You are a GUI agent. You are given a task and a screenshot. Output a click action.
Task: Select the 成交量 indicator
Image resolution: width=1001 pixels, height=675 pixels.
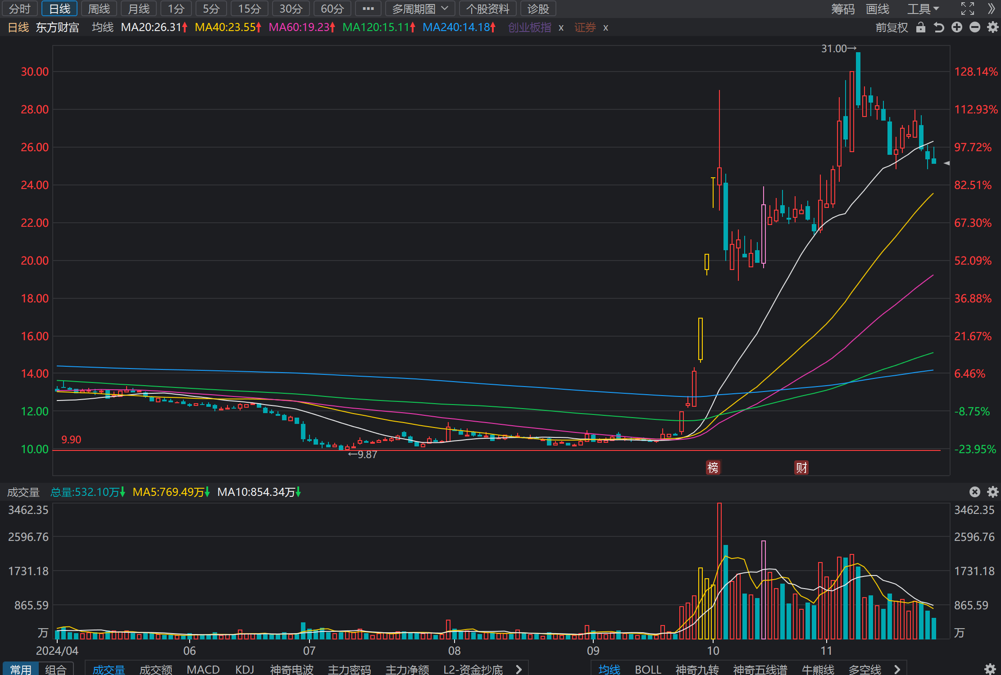coord(109,670)
